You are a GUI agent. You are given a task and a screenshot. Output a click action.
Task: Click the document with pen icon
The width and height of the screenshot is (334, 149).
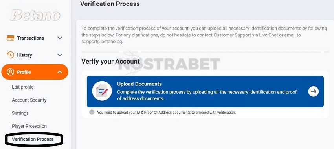[x=102, y=91]
